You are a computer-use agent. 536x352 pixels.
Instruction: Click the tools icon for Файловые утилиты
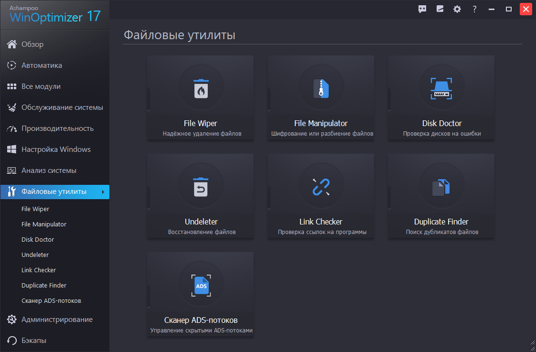point(12,192)
